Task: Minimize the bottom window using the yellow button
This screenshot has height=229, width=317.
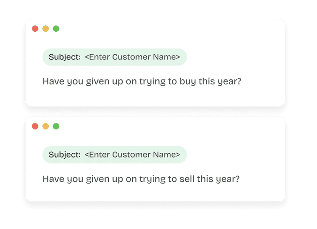Action: [x=45, y=126]
